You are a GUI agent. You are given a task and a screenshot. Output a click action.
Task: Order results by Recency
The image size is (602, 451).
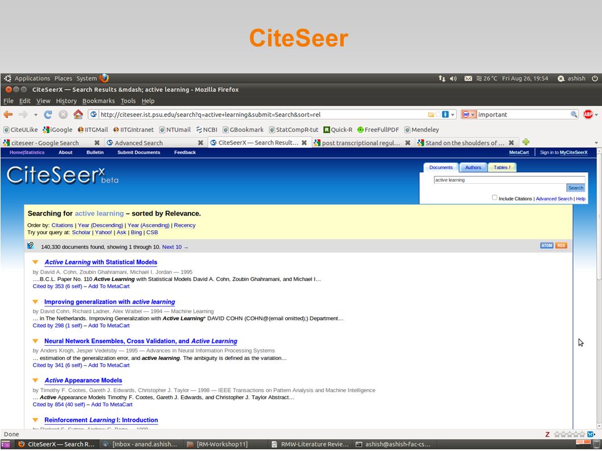185,225
